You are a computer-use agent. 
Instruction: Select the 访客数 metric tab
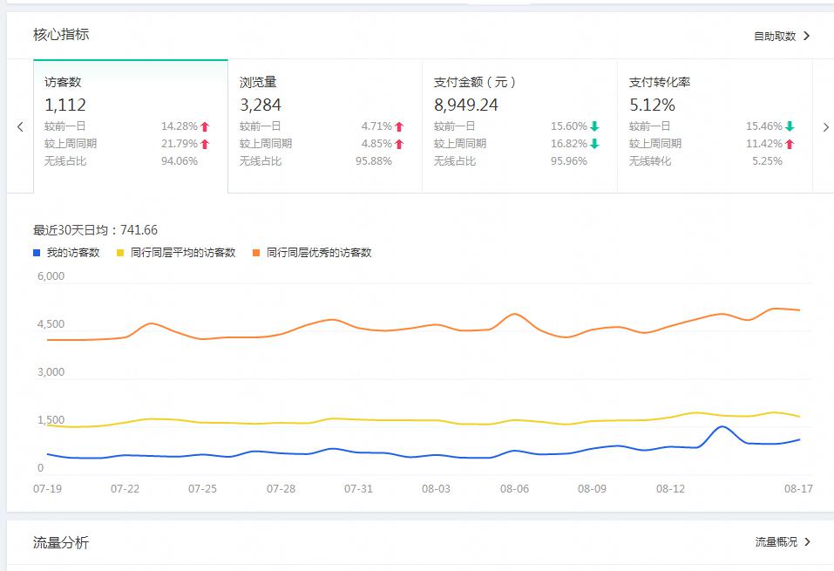(130, 122)
